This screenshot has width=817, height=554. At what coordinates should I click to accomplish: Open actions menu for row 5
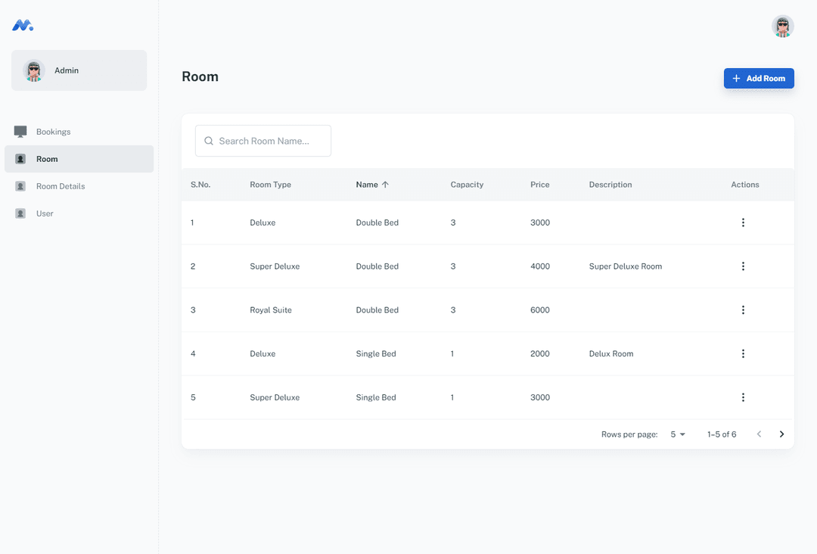(743, 397)
